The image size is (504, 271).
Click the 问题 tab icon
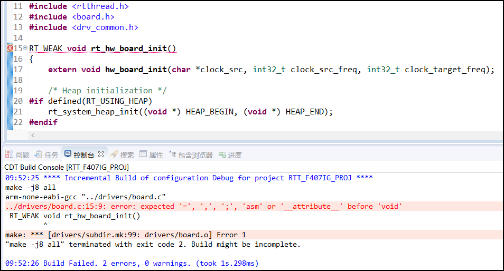(9, 154)
